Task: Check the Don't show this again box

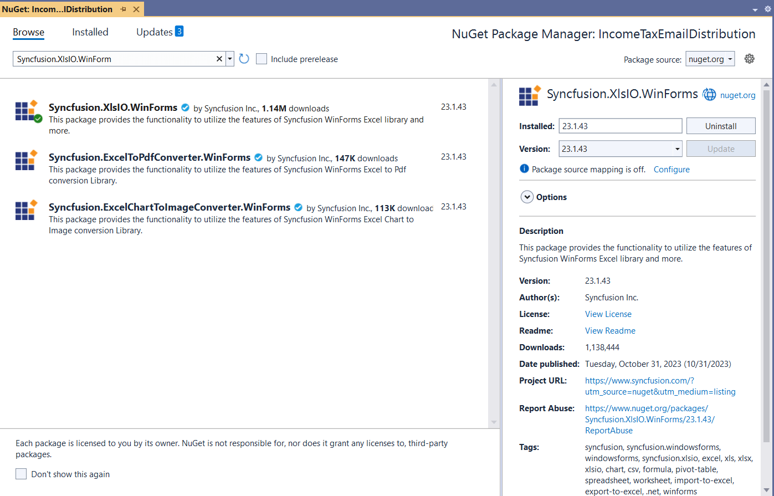Action: point(21,474)
